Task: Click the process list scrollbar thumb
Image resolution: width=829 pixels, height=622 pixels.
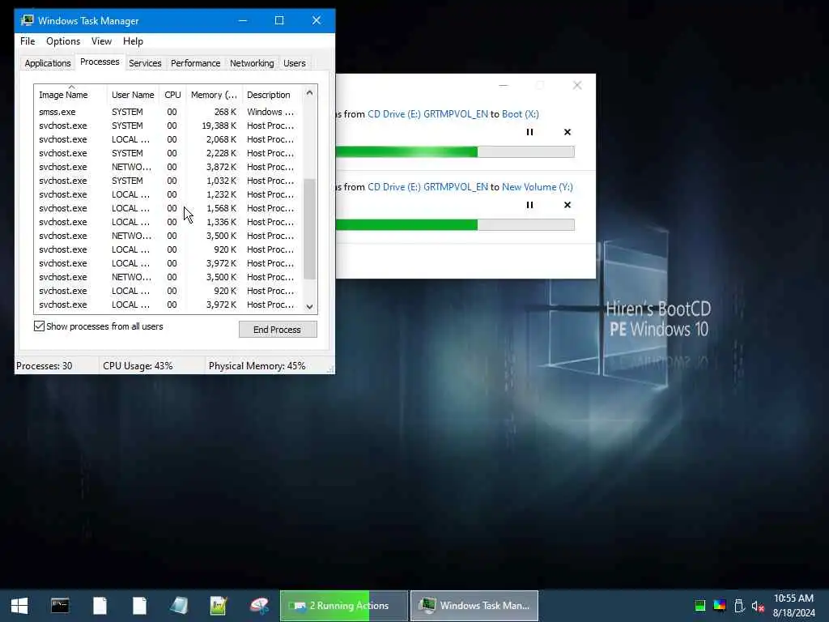Action: coord(310,229)
